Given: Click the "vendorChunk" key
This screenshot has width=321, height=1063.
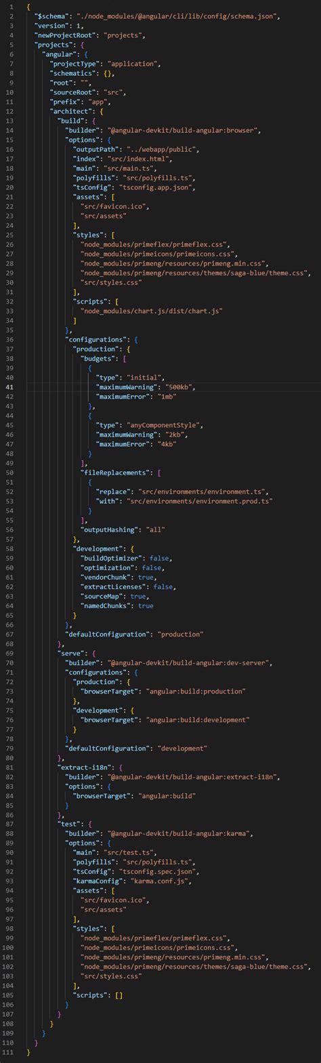Looking at the screenshot, I should click(106, 577).
